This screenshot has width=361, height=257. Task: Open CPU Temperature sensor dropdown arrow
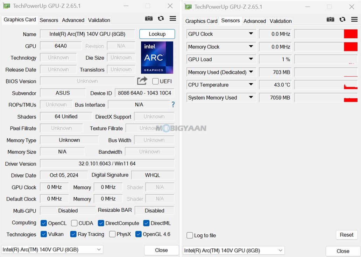point(251,85)
